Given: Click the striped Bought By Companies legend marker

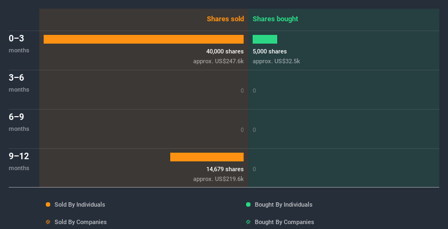Looking at the screenshot, I should pos(248,222).
